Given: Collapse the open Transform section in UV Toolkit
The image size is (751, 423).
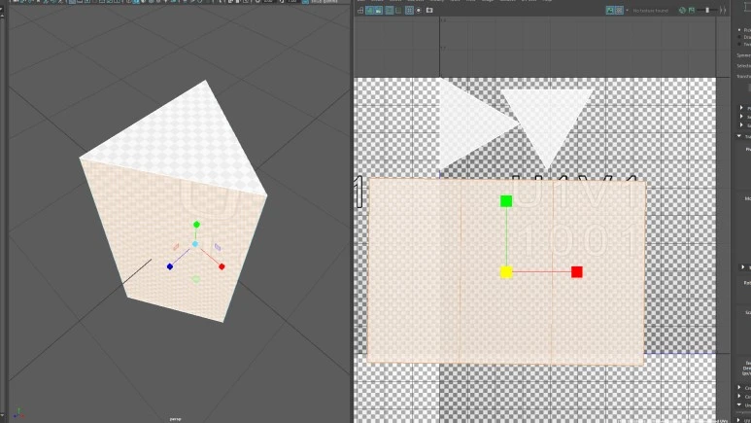Looking at the screenshot, I should pyautogui.click(x=739, y=136).
